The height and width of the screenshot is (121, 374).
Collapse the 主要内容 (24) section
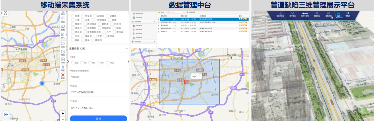coord(127,49)
